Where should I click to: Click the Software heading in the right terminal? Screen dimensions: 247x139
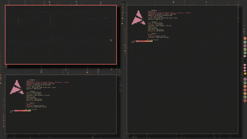click(x=154, y=22)
